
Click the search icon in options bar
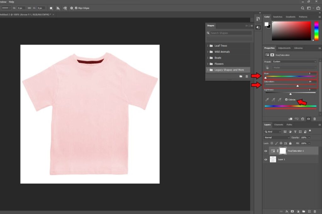point(303,8)
